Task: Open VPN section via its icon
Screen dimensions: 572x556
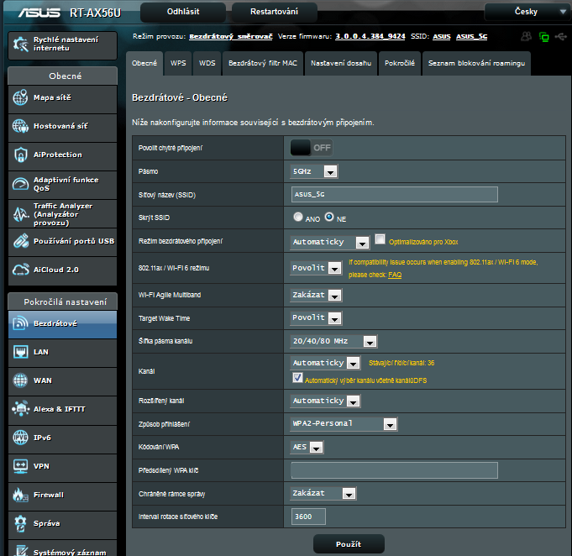Action: (x=21, y=466)
